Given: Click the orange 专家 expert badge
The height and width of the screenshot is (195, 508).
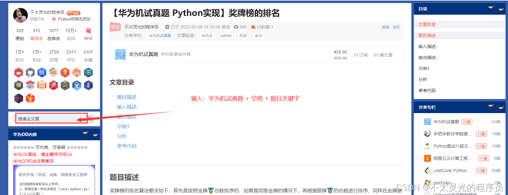Looking at the screenshot, I should click(74, 13).
